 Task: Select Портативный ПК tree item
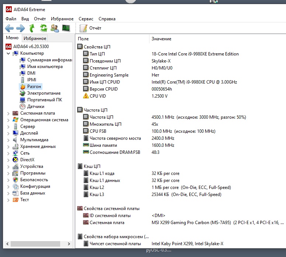point(41,100)
